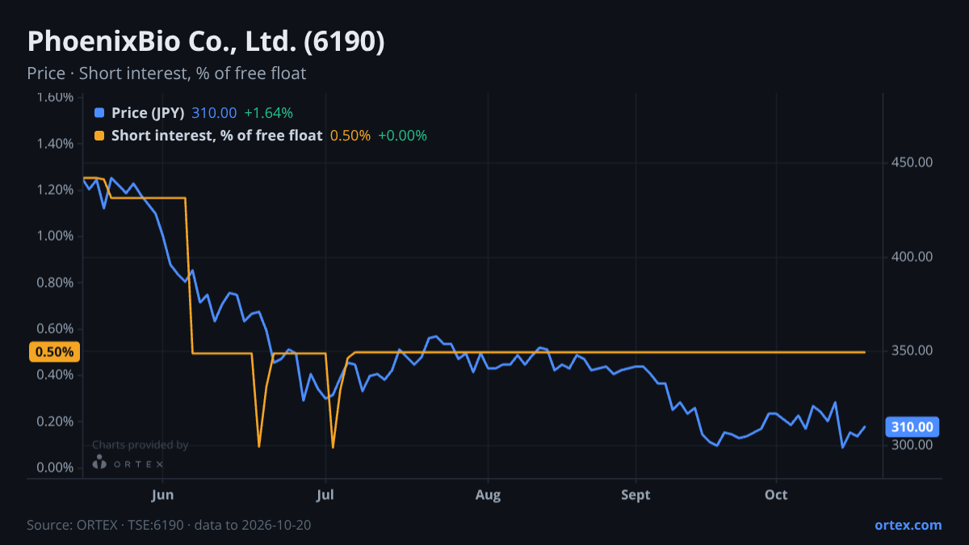Click the legend price value 310.00
969x545 pixels.
click(214, 113)
